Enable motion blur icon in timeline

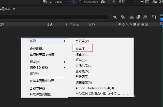click(x=145, y=17)
